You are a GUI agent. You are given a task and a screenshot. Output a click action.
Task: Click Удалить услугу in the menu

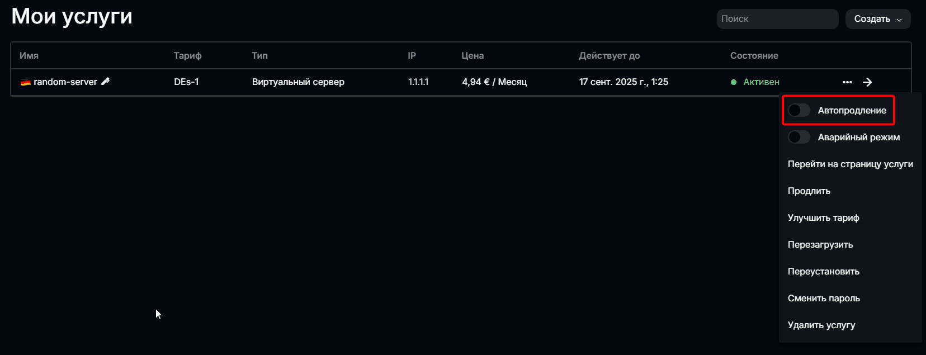821,325
